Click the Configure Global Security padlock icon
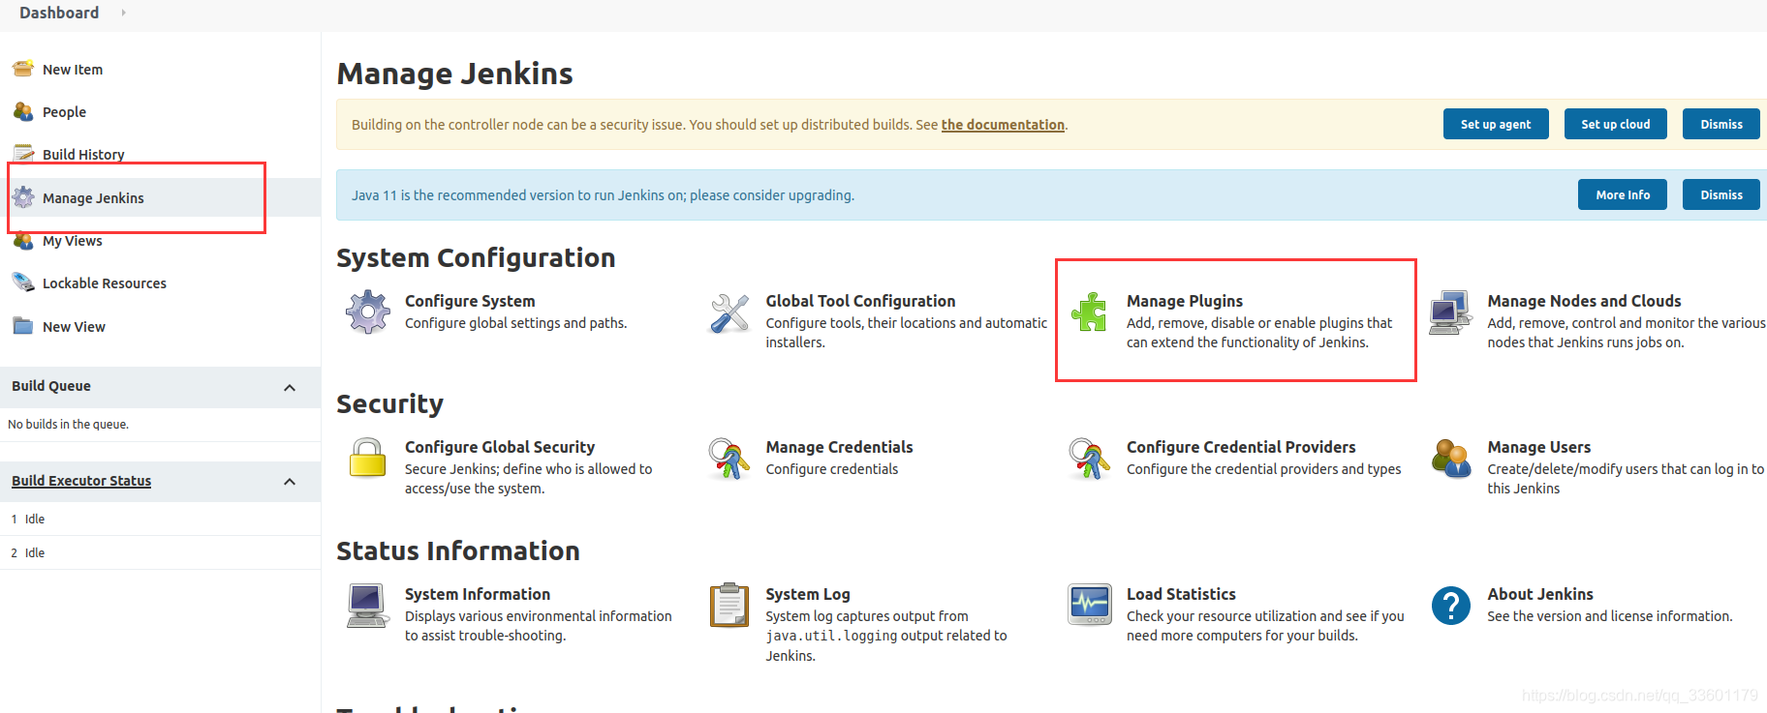Image resolution: width=1767 pixels, height=713 pixels. pos(368,458)
